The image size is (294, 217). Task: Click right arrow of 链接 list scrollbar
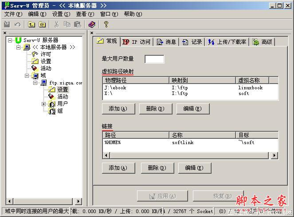[274, 155]
